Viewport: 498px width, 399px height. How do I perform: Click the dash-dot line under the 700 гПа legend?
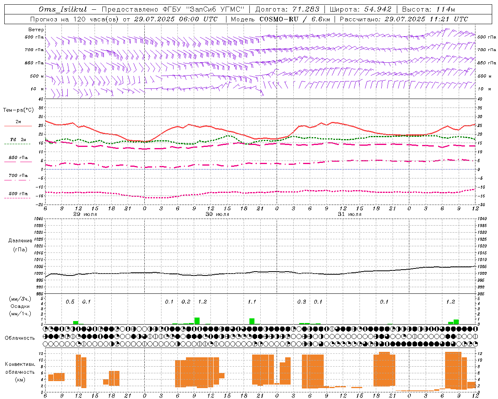17,180
